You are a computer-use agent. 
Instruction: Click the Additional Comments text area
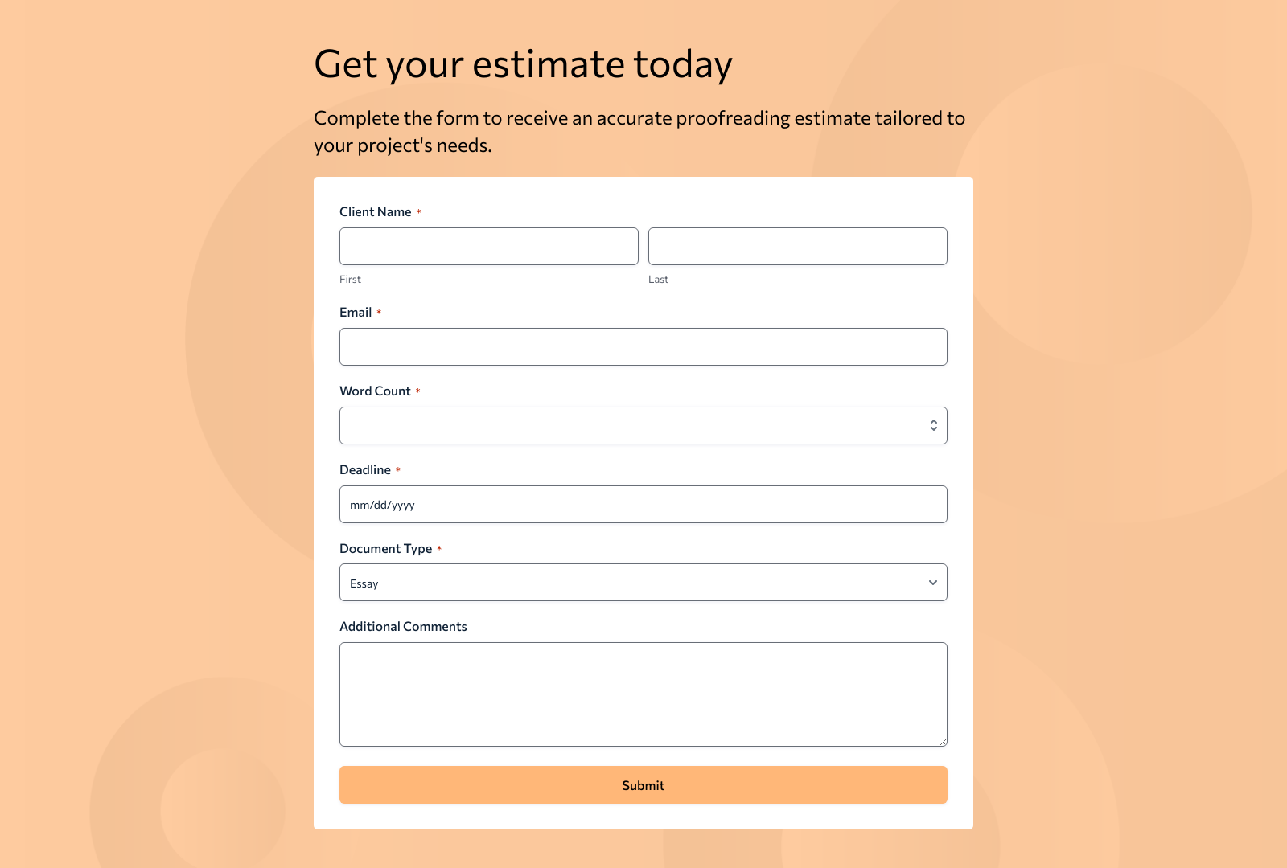[643, 694]
